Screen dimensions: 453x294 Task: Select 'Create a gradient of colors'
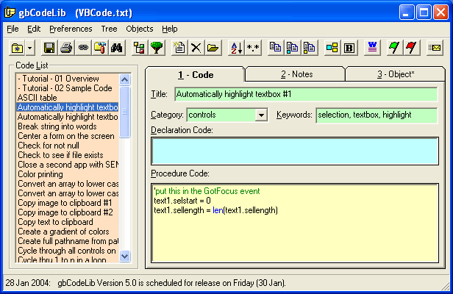tap(68, 232)
